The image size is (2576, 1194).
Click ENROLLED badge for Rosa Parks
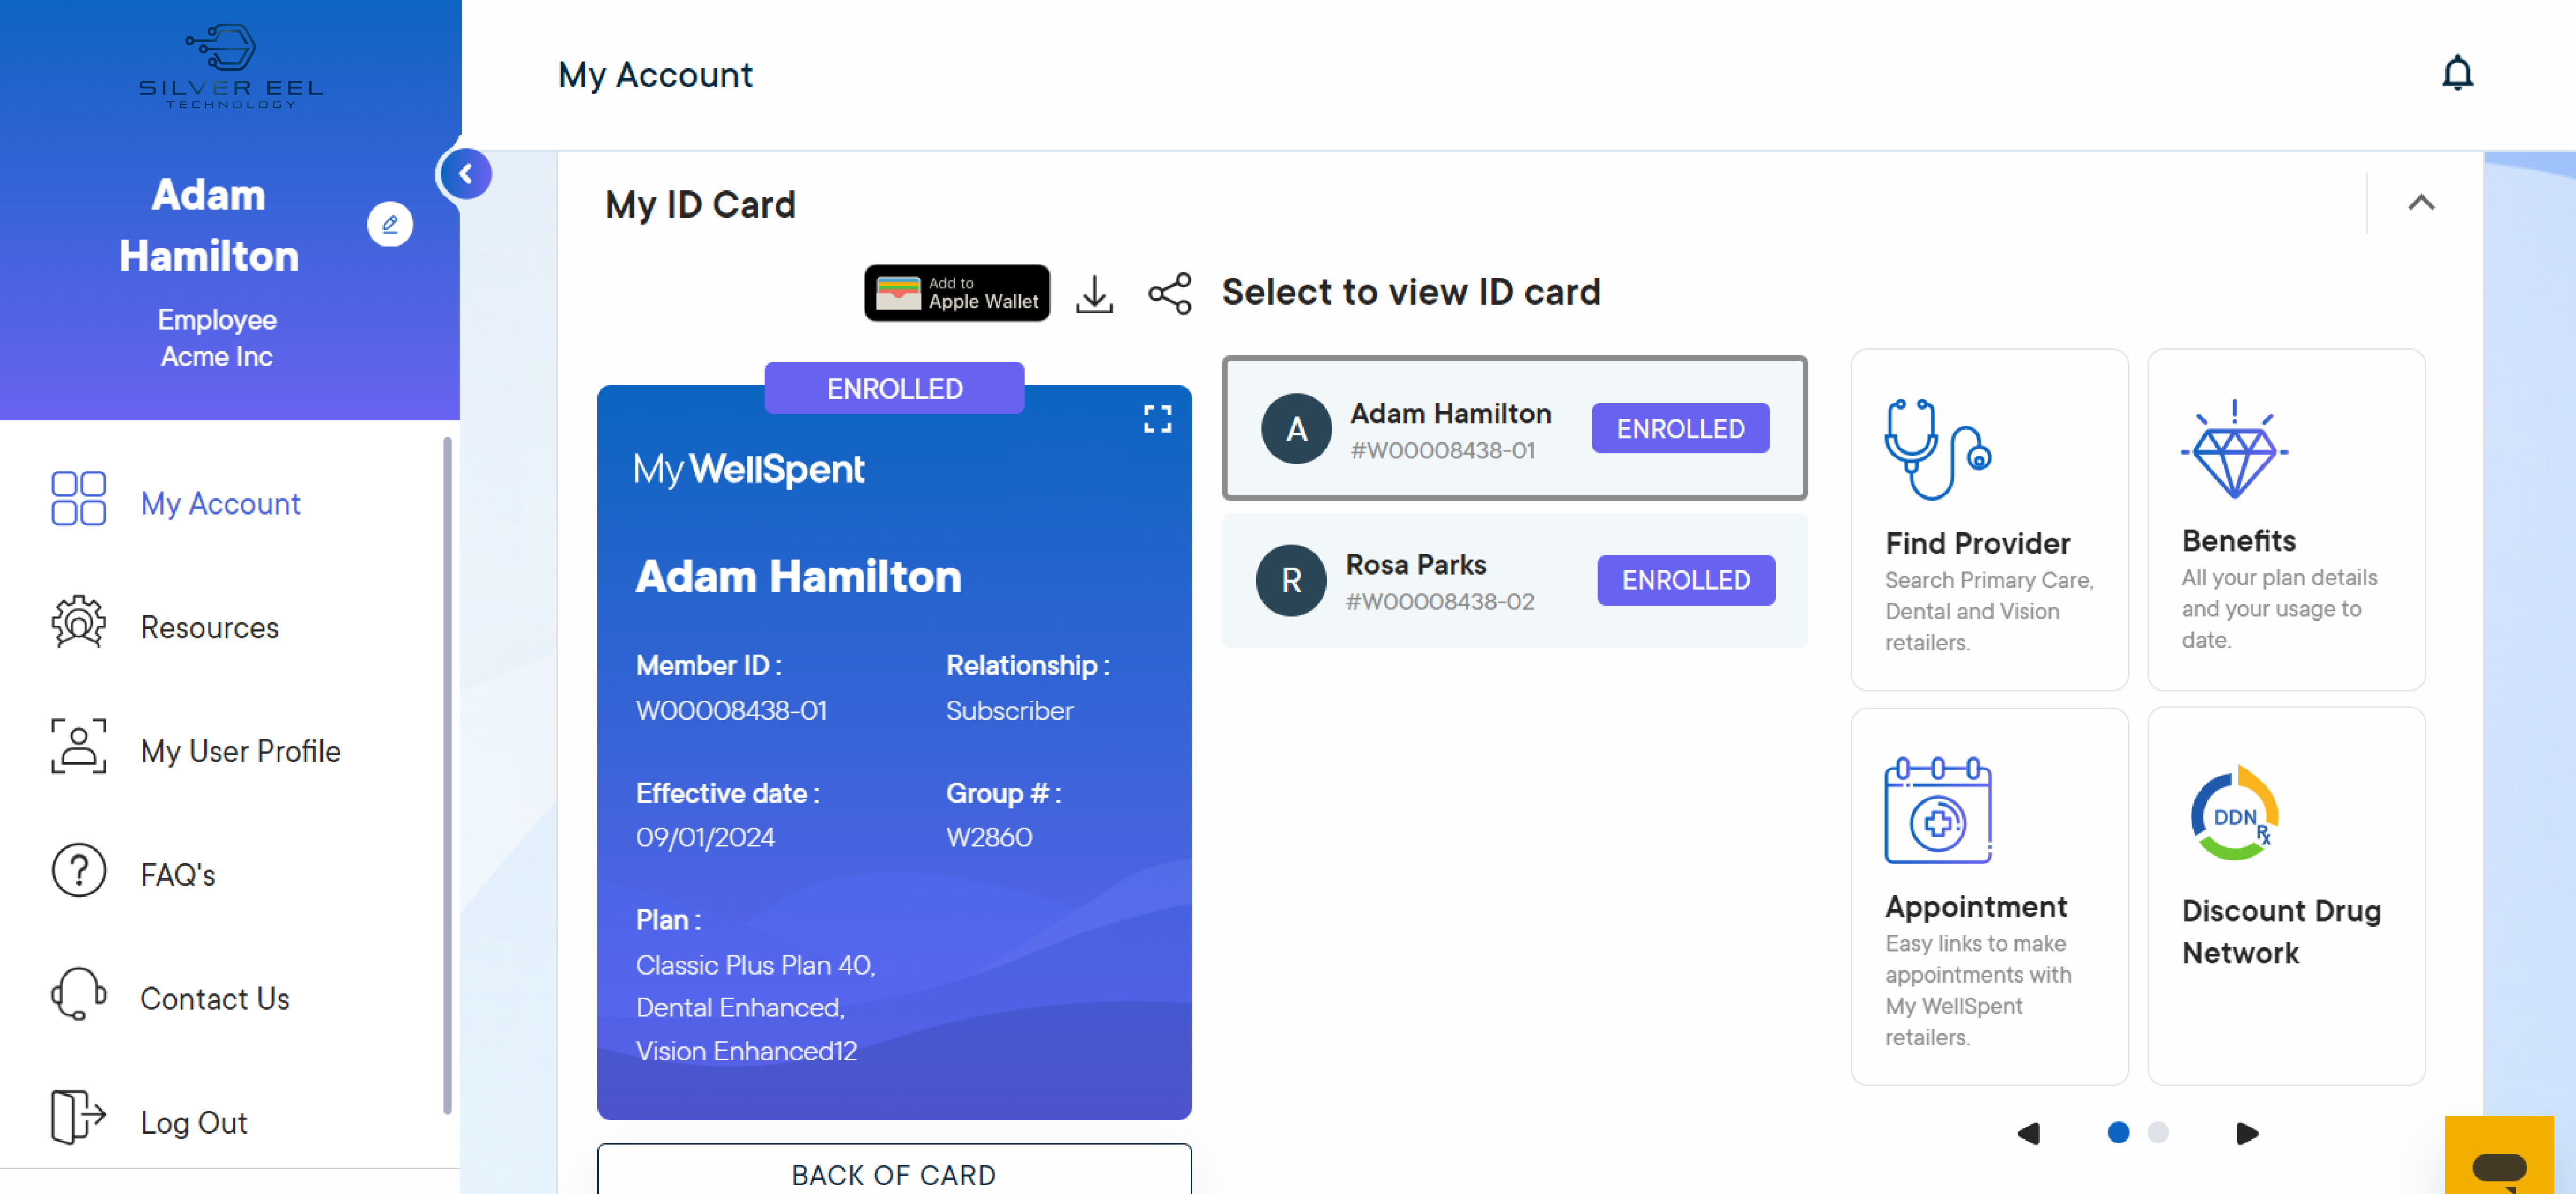click(x=1685, y=580)
